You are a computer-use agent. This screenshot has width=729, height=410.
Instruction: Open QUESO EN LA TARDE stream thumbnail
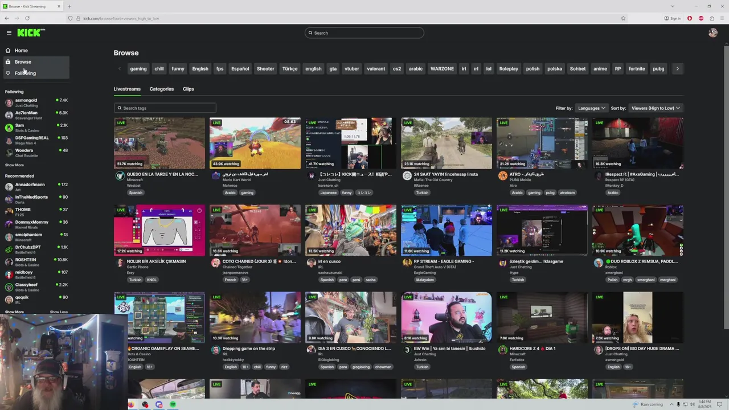159,143
